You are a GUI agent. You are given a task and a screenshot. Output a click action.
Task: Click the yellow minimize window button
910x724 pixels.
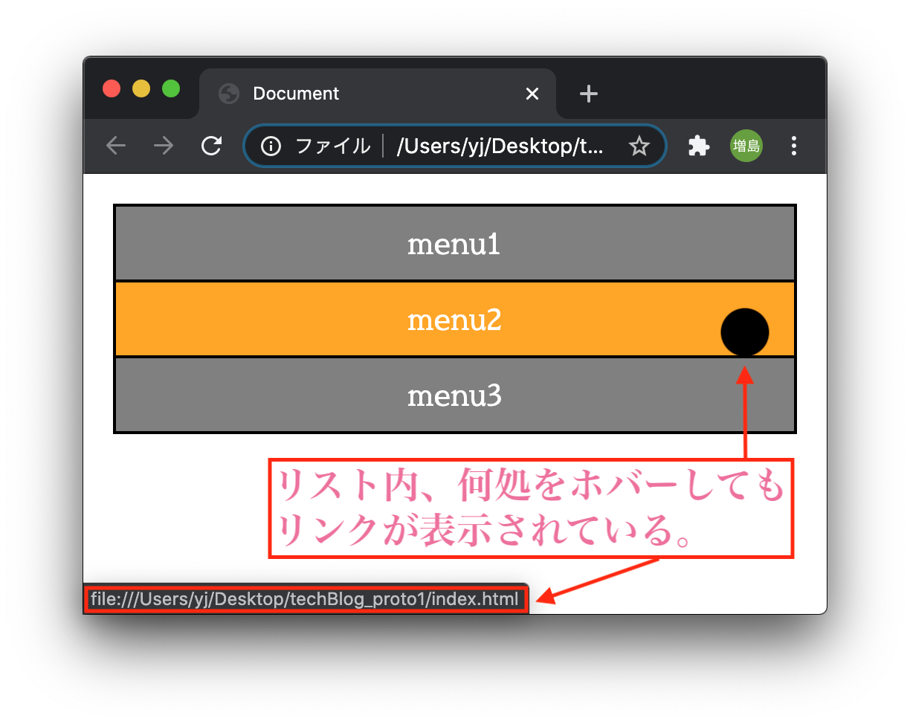(x=141, y=88)
